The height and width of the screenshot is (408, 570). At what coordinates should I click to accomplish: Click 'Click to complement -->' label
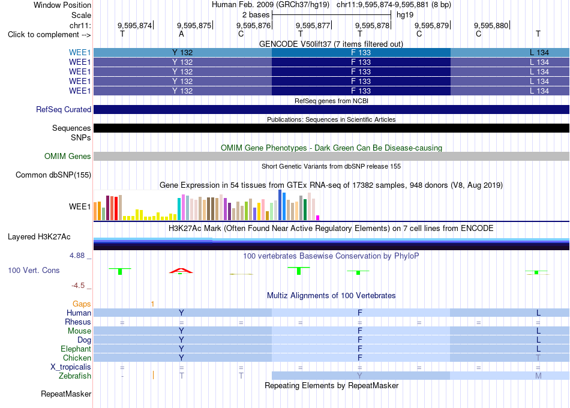click(49, 35)
